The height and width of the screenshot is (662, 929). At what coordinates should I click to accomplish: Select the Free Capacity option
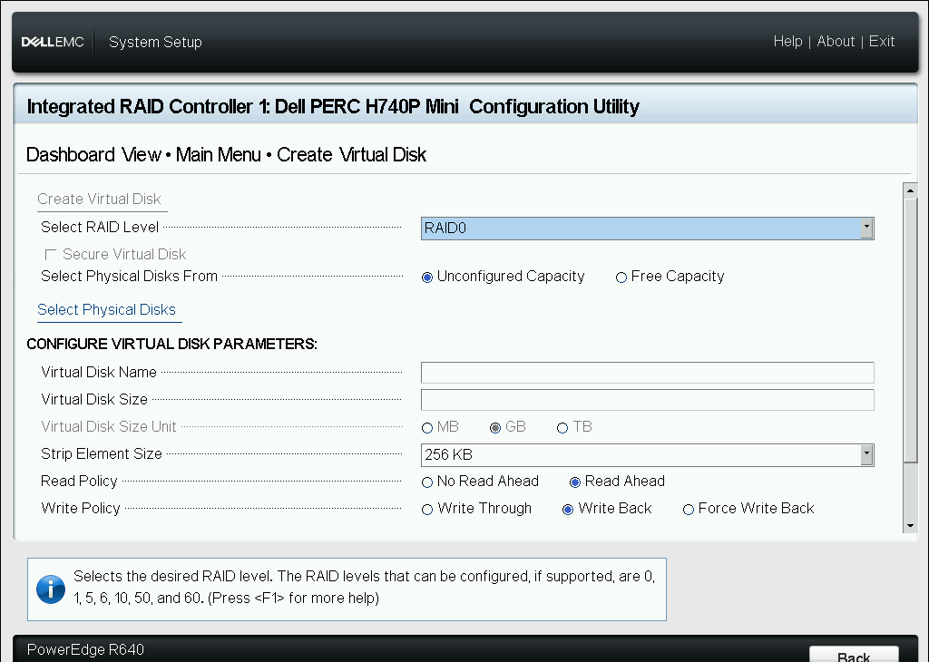(621, 277)
